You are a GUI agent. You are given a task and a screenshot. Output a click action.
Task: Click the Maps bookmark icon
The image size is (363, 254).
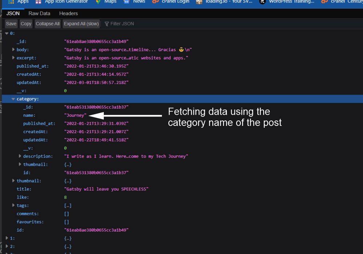(98, 2)
